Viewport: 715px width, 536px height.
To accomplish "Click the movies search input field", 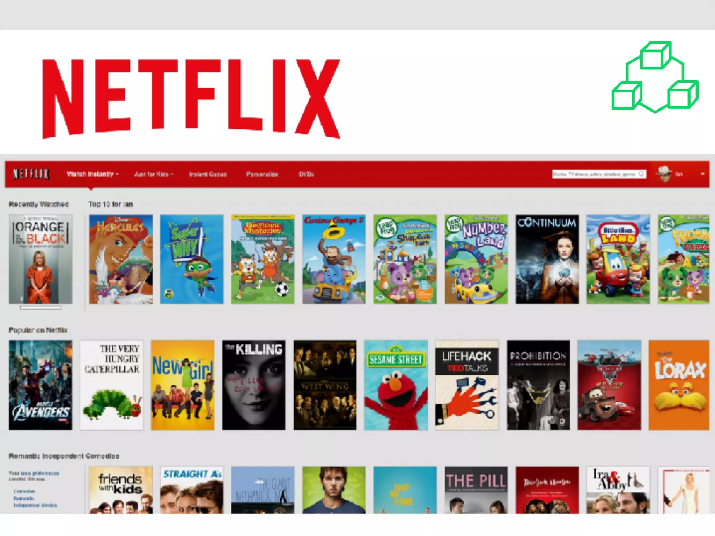I will click(599, 174).
